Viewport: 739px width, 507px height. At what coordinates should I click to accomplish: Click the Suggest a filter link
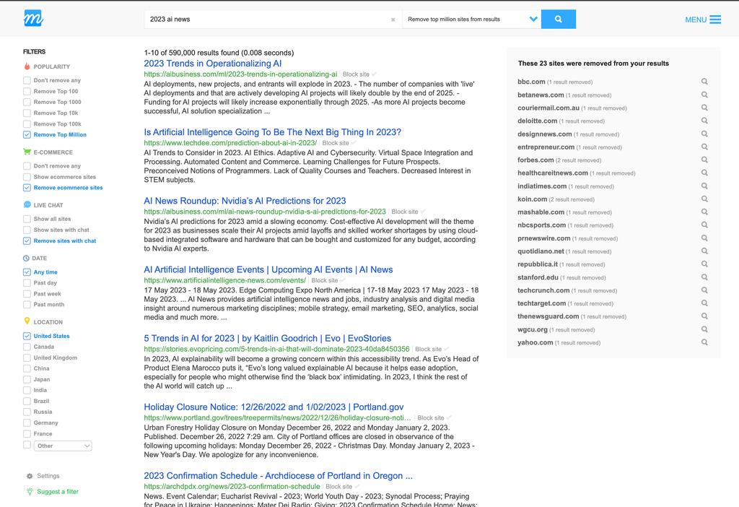[x=58, y=491]
